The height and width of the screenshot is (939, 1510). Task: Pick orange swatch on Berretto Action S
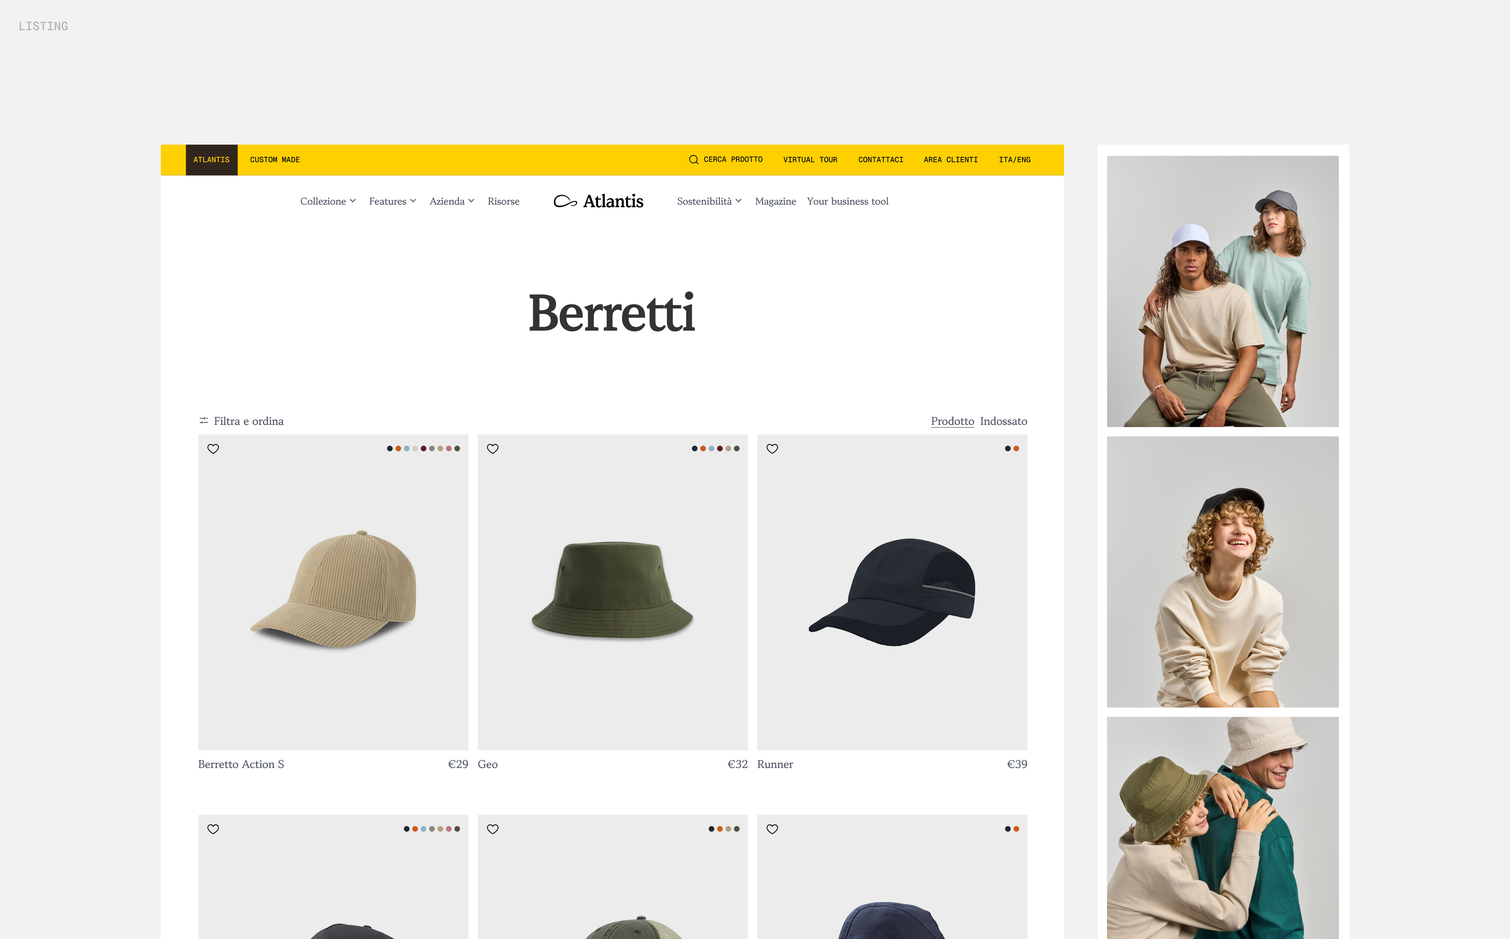tap(398, 448)
